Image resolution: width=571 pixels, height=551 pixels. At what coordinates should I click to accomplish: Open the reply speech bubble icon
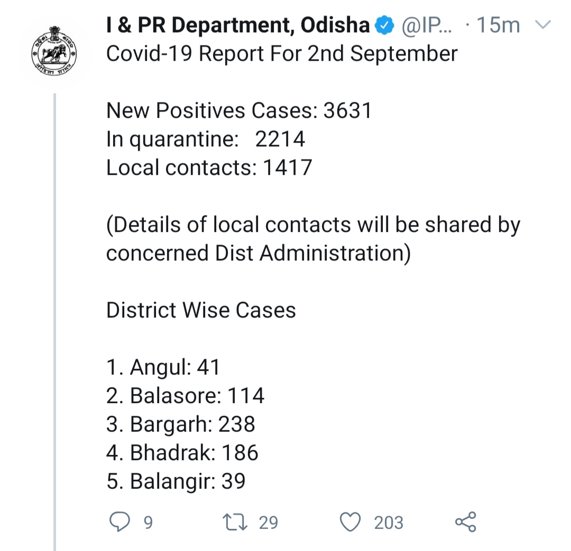pyautogui.click(x=119, y=522)
